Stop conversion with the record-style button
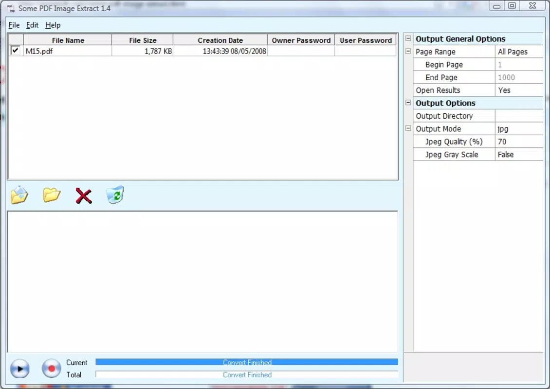The image size is (550, 389). tap(51, 369)
